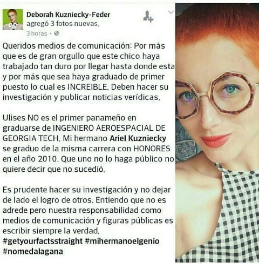
Task: Click the 'Ulises NO es el primer' paragraph
Action: 88,144
